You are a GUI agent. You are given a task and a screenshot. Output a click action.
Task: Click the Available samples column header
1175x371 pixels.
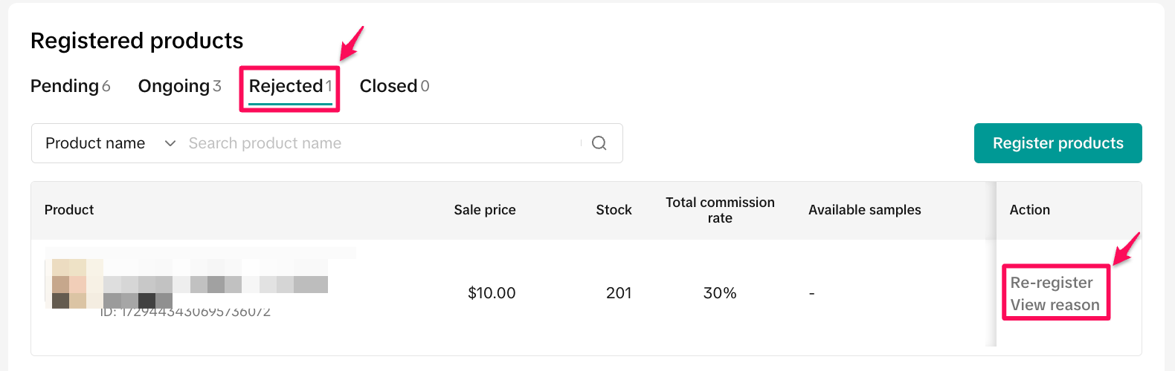[864, 210]
